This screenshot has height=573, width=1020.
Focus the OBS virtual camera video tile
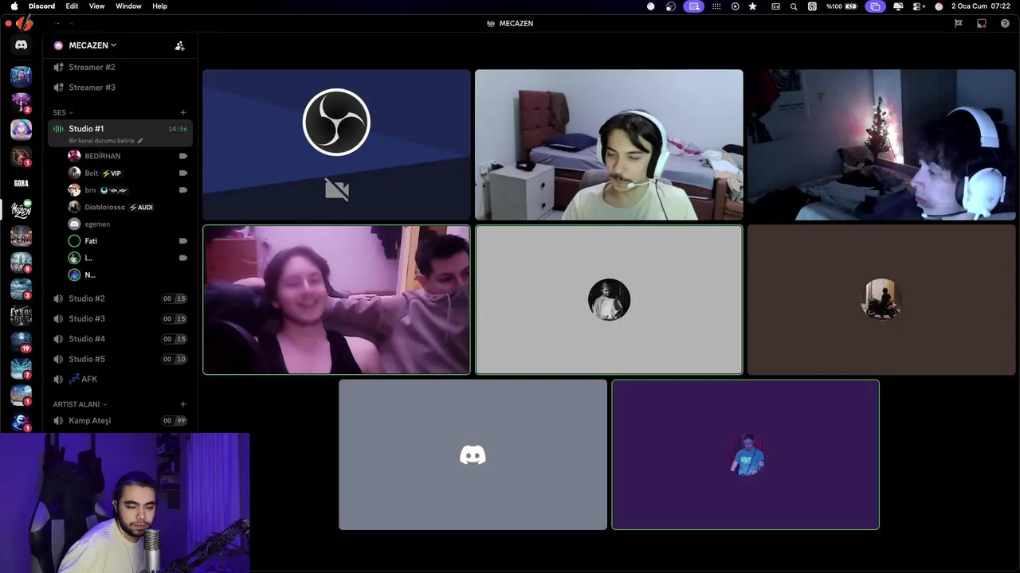[x=336, y=145]
